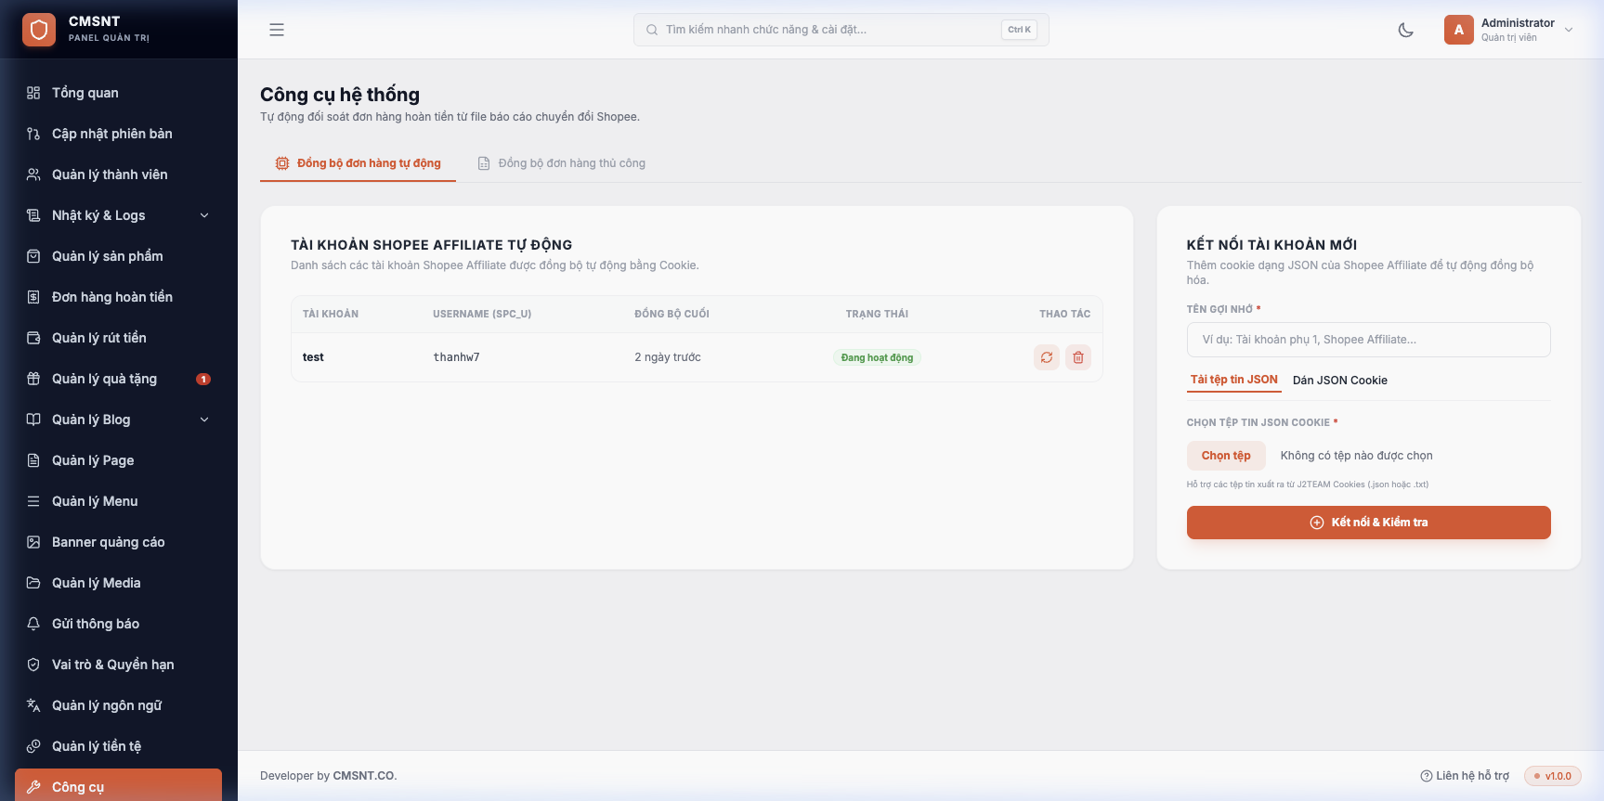Click the CMSNT.CO developer link

(365, 776)
